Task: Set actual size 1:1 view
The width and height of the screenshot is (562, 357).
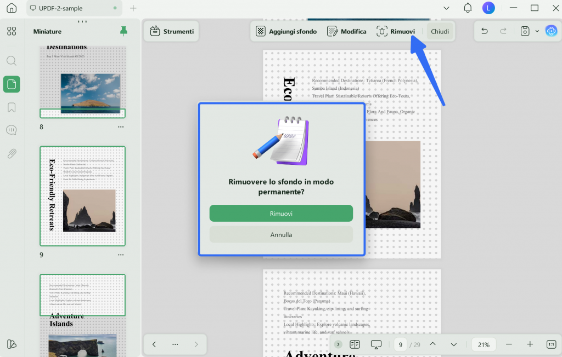Action: click(551, 344)
